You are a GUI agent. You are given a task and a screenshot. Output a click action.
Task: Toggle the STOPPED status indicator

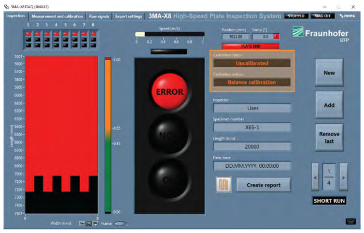296,16
